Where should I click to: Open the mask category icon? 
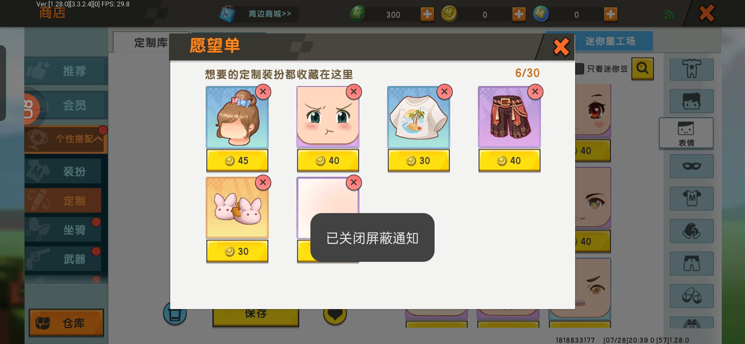pyautogui.click(x=692, y=166)
